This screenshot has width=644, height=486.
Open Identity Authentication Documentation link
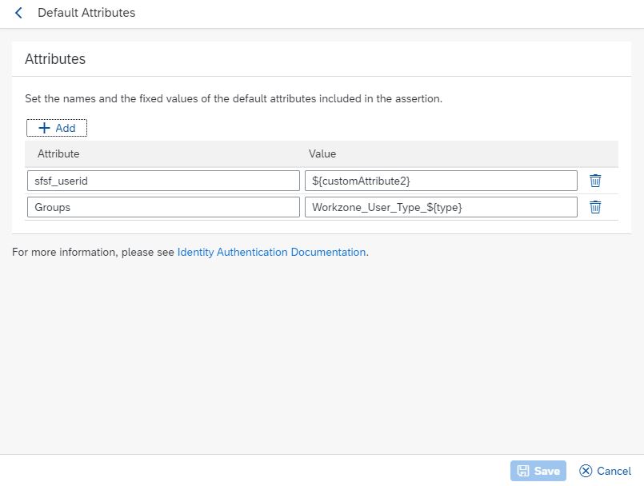[x=271, y=252]
